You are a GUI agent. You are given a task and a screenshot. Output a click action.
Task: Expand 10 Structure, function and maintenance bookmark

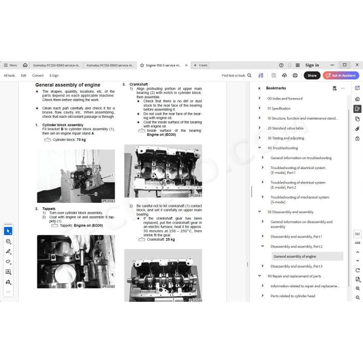pyautogui.click(x=259, y=118)
